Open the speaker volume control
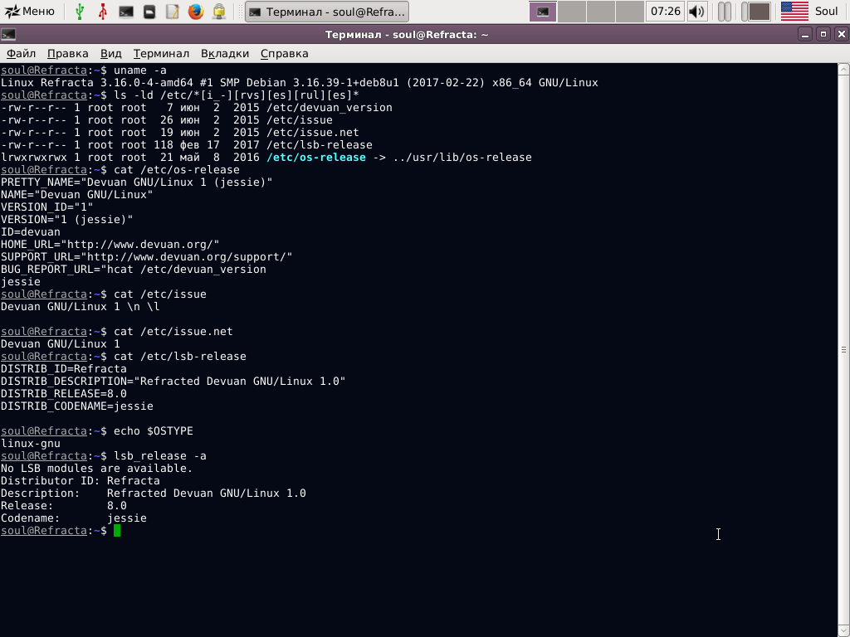 tap(696, 12)
